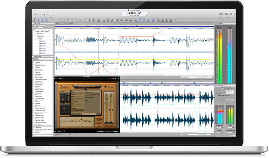Click the Zoom Normal toolbar icon
The image size is (269, 158).
[162, 20]
